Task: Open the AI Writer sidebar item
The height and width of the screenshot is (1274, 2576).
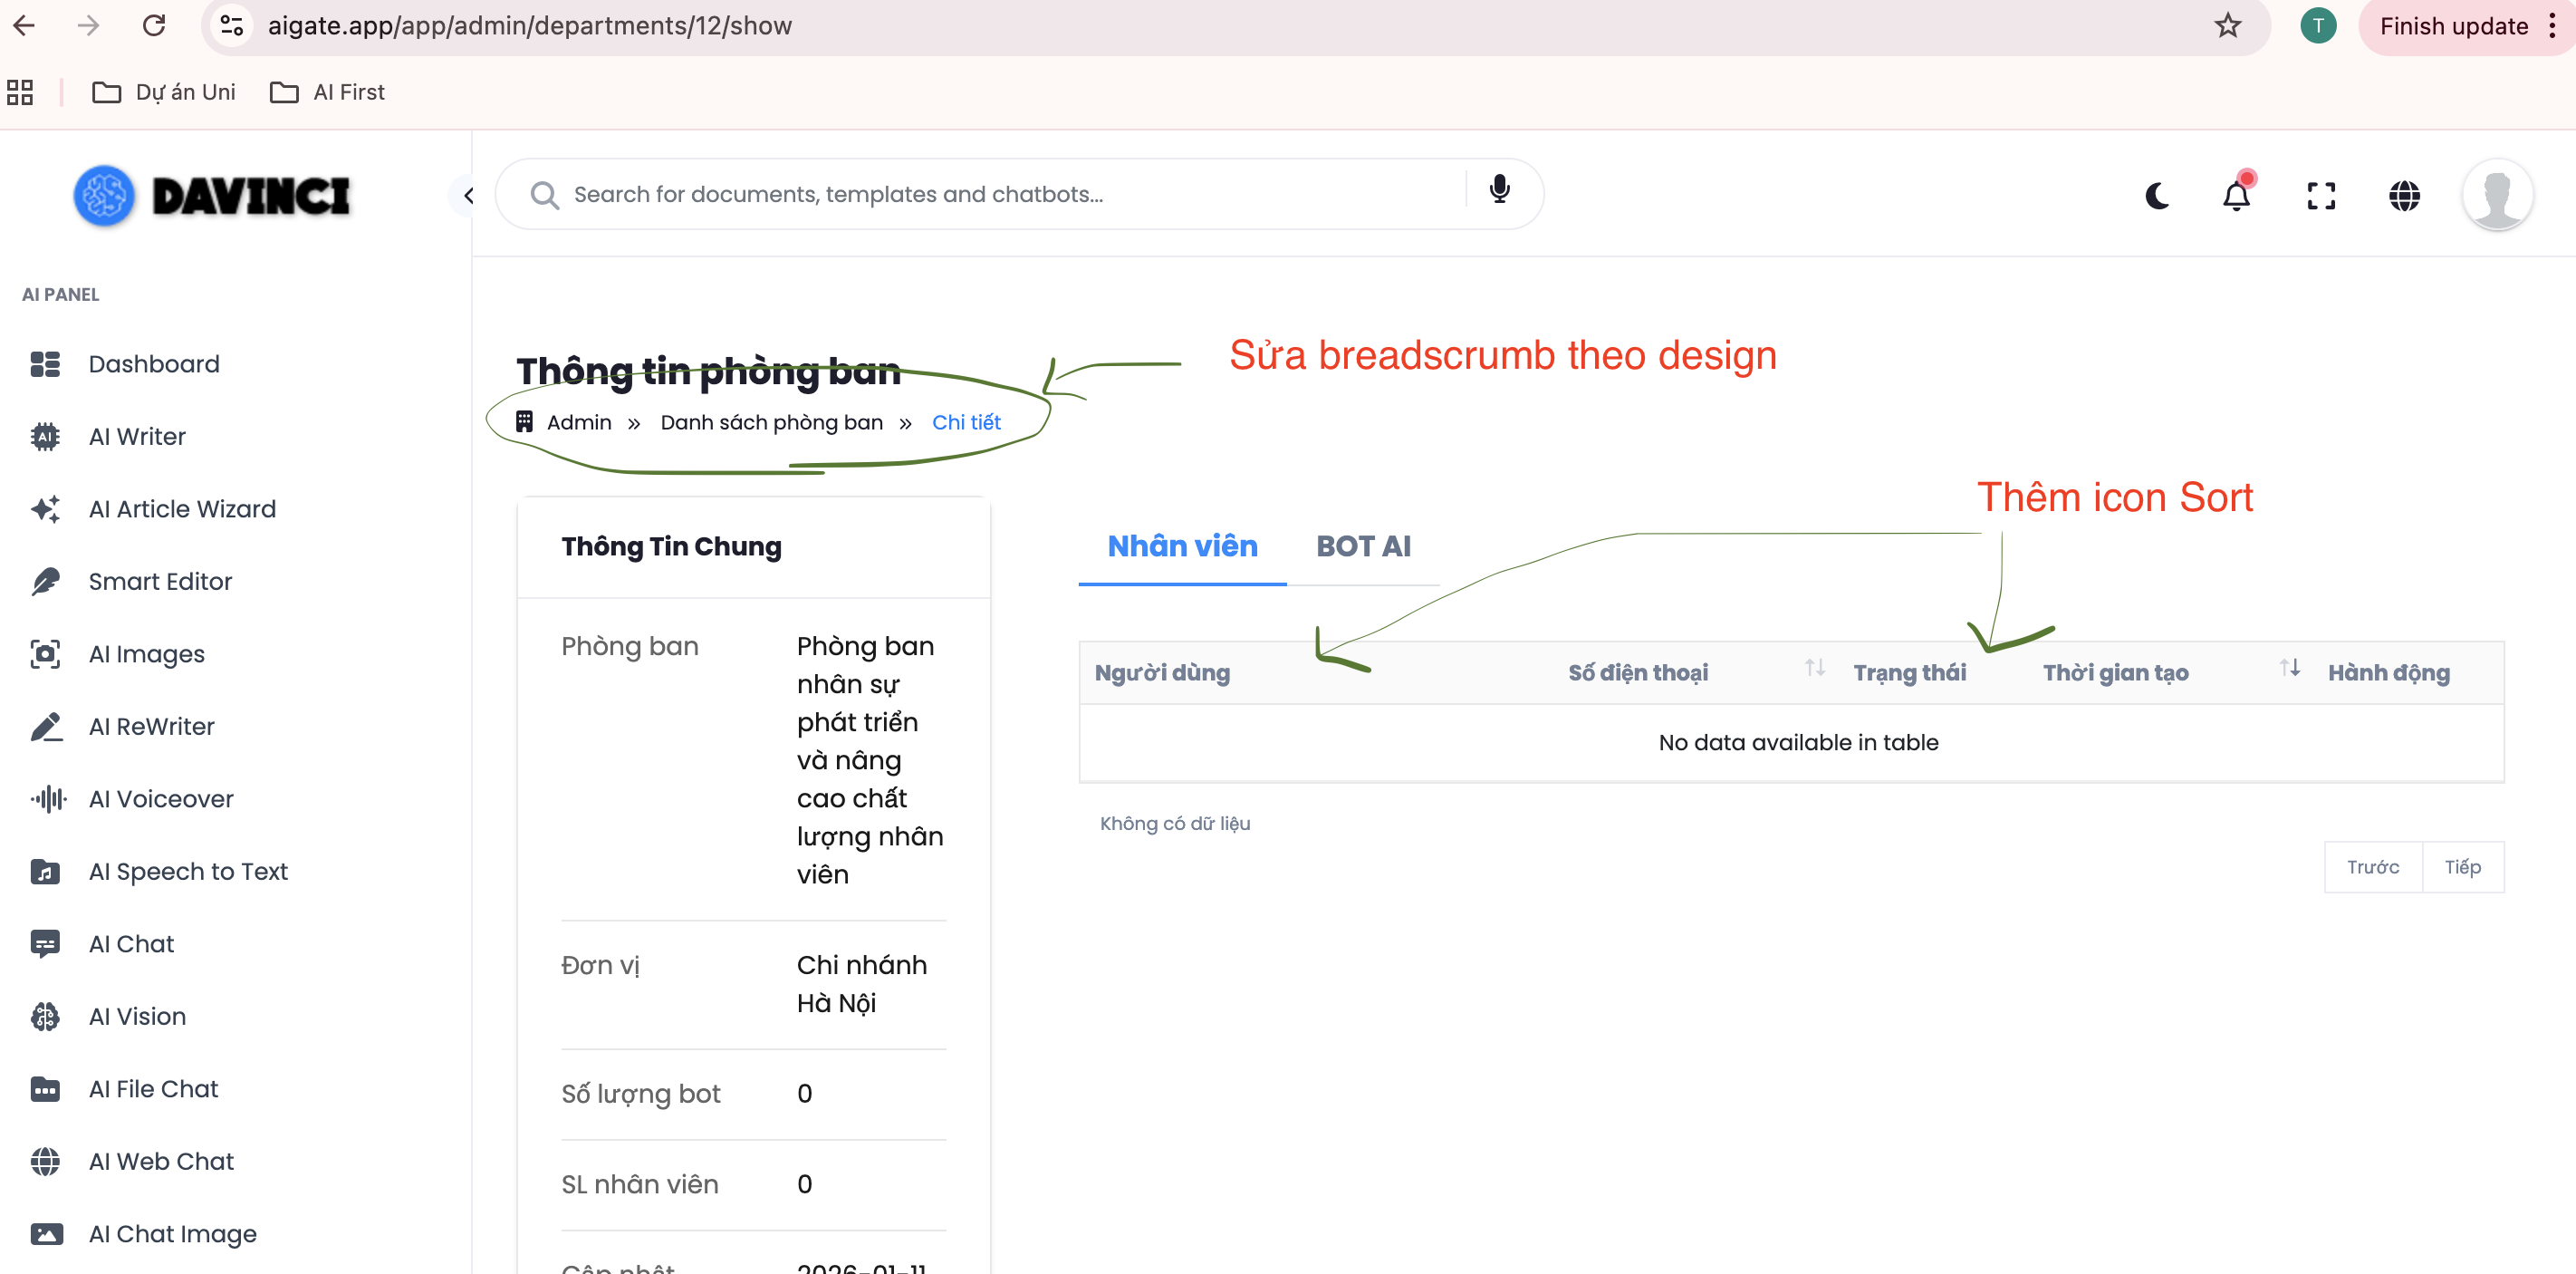Action: point(137,437)
